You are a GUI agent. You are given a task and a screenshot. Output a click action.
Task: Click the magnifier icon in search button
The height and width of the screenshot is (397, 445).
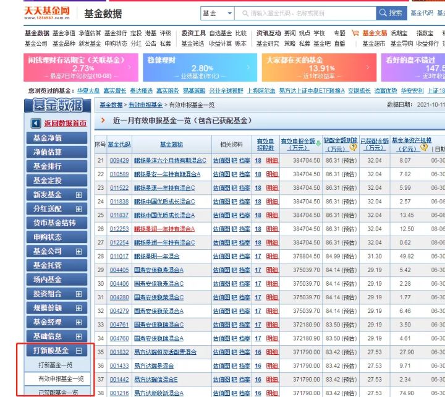click(x=383, y=13)
